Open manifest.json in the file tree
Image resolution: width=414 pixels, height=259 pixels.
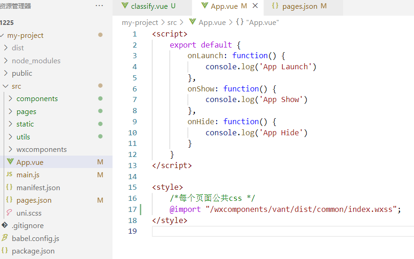pos(56,187)
